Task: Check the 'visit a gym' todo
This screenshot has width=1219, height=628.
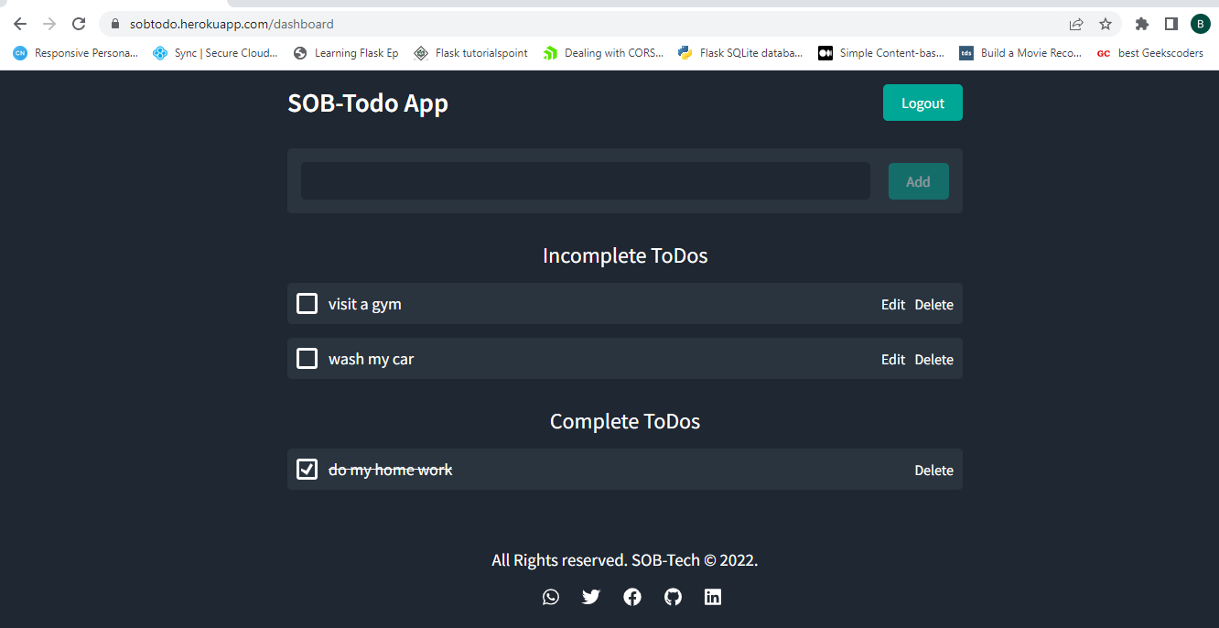Action: (307, 304)
